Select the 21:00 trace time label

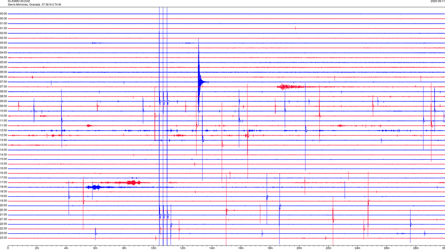click(3, 214)
